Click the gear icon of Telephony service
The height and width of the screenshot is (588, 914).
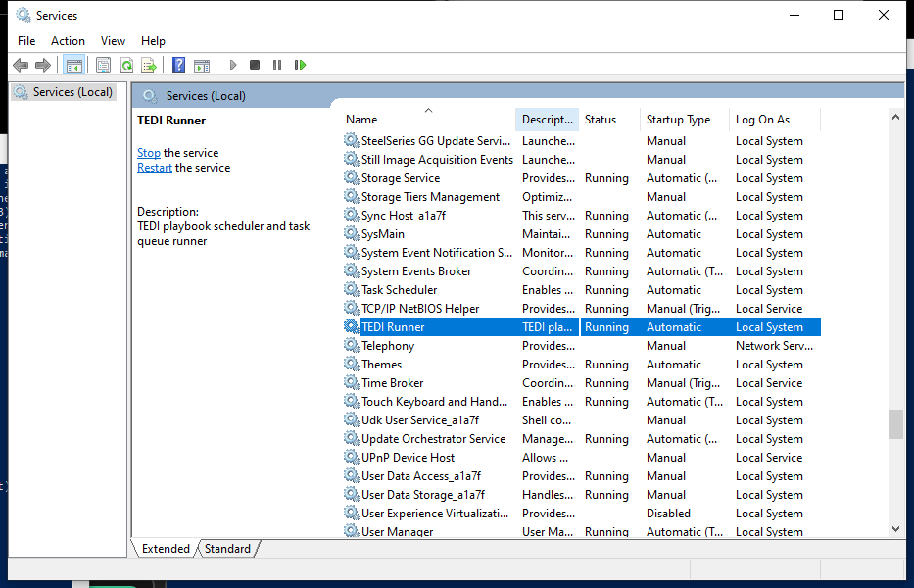pos(351,345)
